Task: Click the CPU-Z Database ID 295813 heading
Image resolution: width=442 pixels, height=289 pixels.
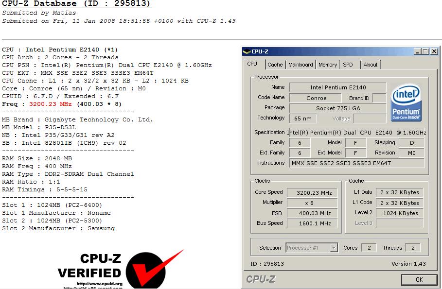Action: [76, 4]
